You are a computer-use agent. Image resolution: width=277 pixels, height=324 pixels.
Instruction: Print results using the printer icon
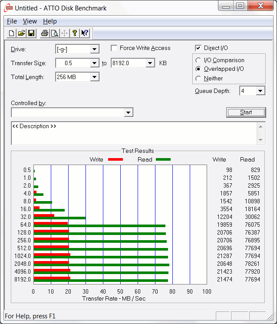tap(45, 33)
